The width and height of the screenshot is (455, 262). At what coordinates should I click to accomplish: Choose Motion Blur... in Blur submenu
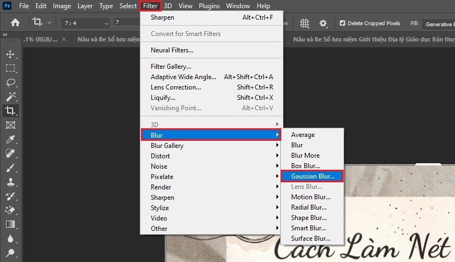[312, 197]
